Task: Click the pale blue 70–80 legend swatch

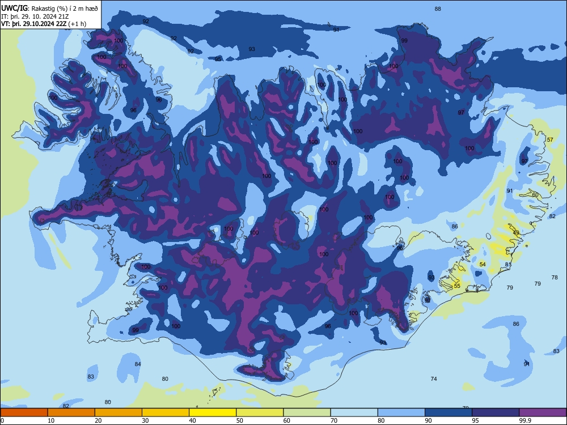Action: (x=354, y=413)
